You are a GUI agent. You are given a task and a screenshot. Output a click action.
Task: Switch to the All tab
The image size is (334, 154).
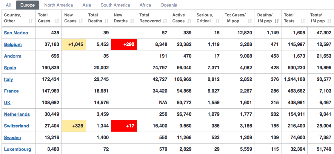pyautogui.click(x=8, y=5)
